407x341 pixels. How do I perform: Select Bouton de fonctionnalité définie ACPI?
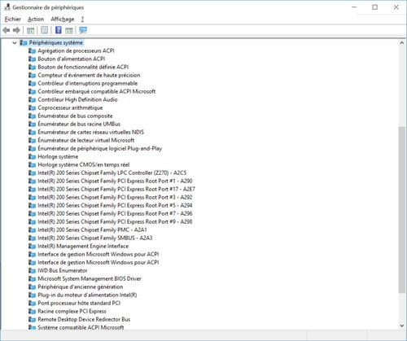click(83, 67)
